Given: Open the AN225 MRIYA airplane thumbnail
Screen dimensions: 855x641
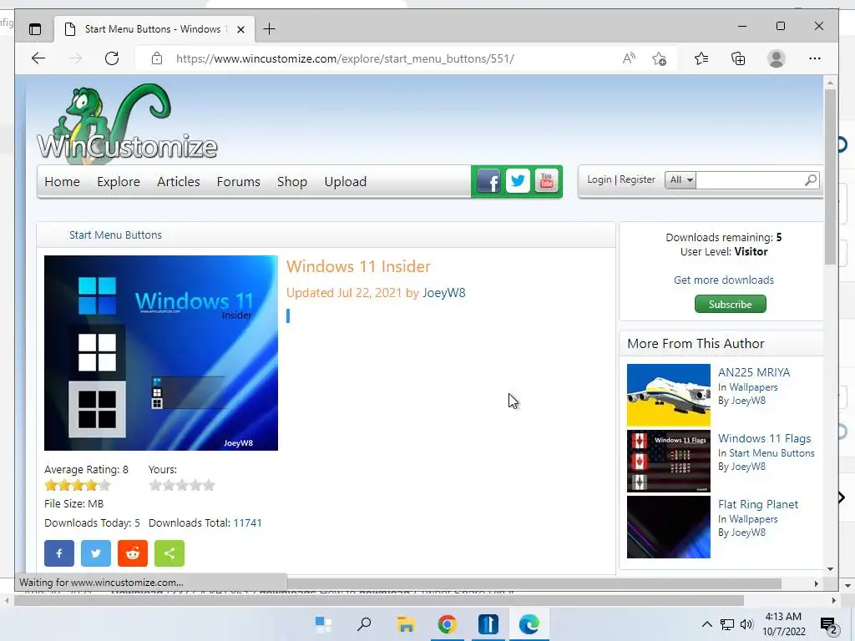Looking at the screenshot, I should [669, 395].
